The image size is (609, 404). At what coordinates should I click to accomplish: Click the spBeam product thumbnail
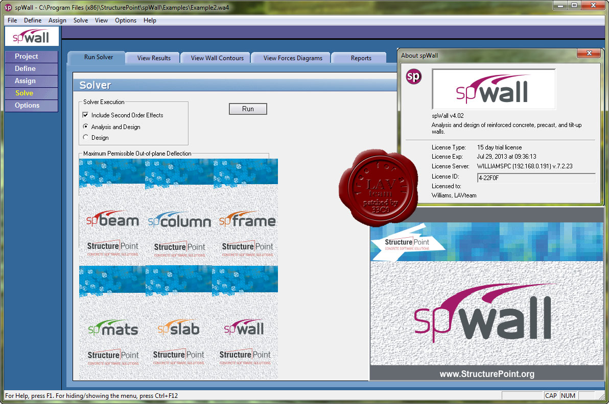point(112,211)
